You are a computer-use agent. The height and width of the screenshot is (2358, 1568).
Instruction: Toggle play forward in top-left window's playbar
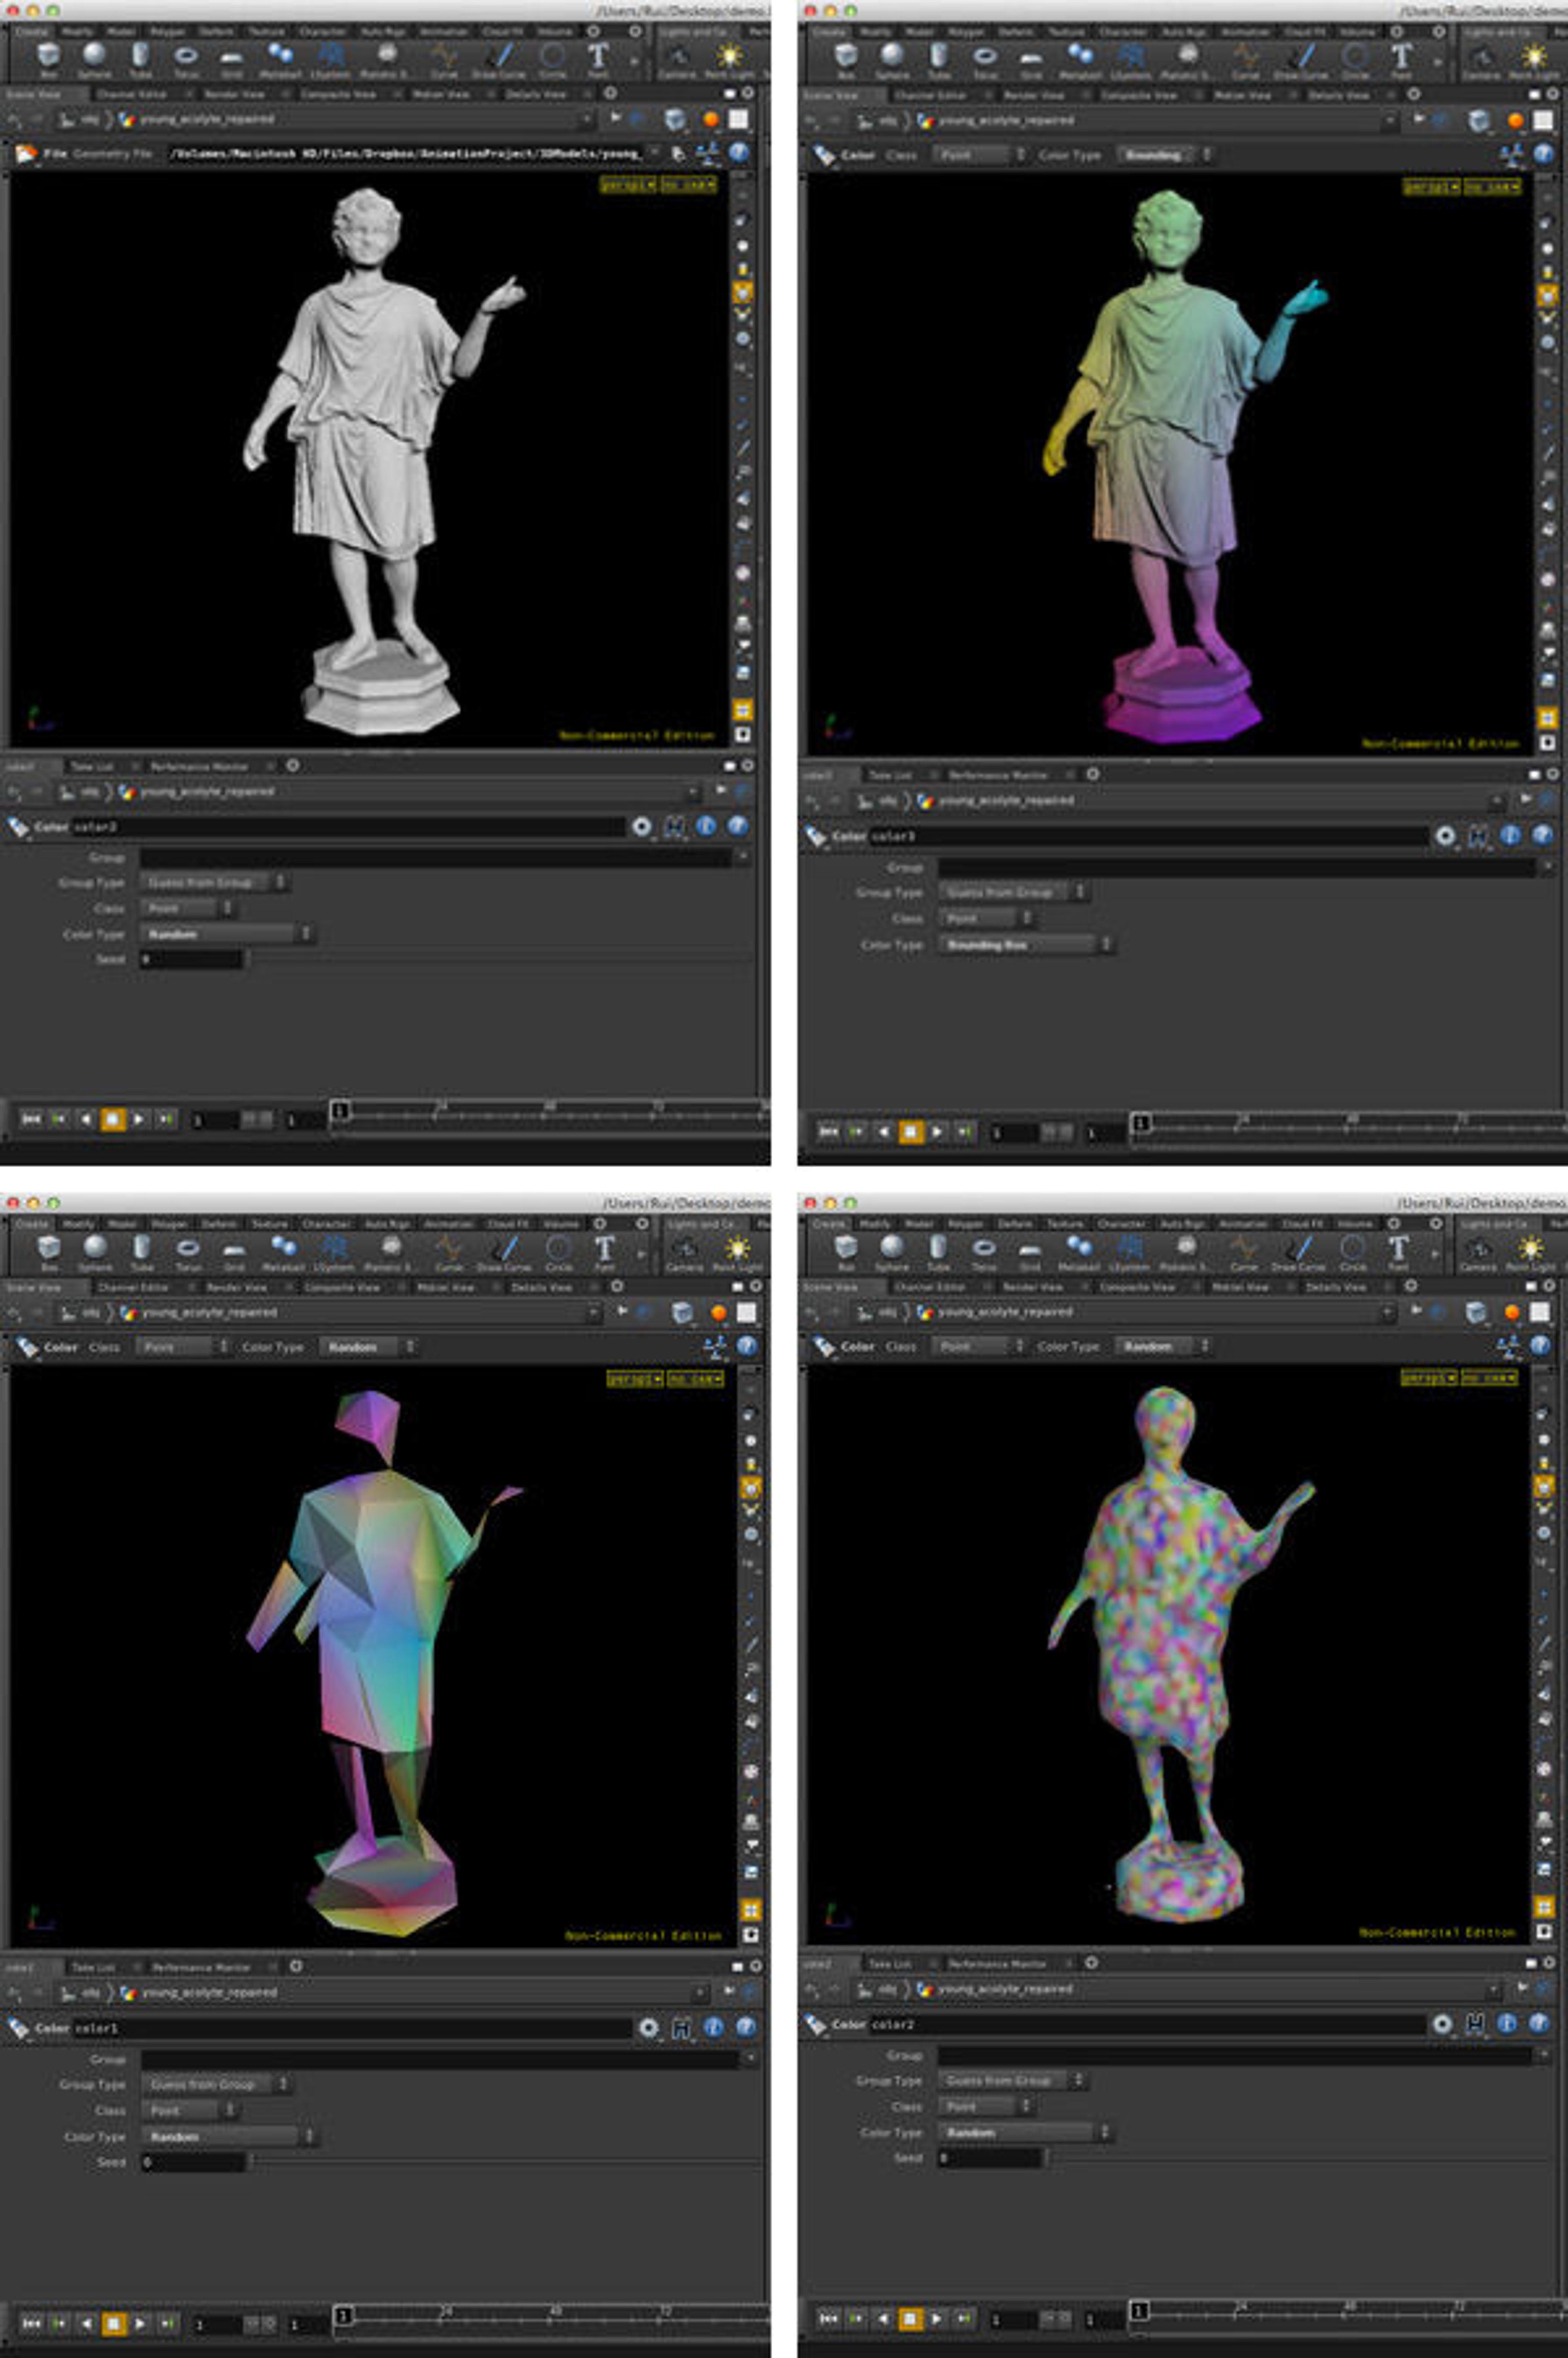(139, 1119)
